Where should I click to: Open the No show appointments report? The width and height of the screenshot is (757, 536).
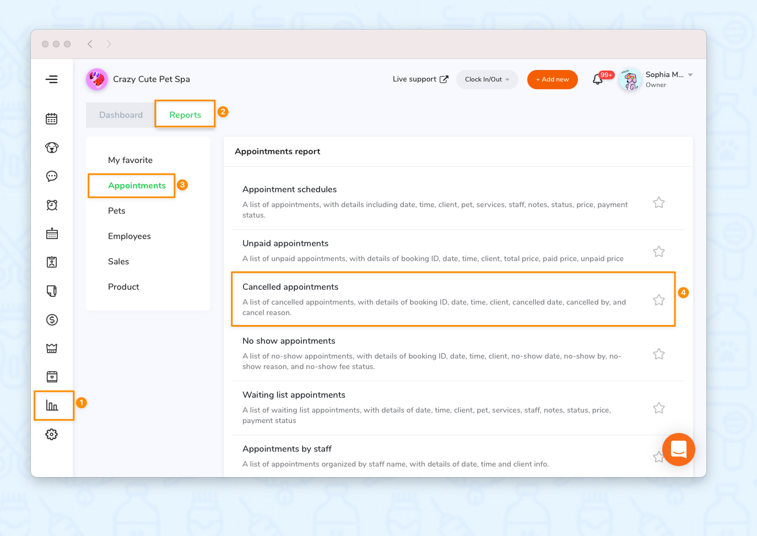[457, 354]
